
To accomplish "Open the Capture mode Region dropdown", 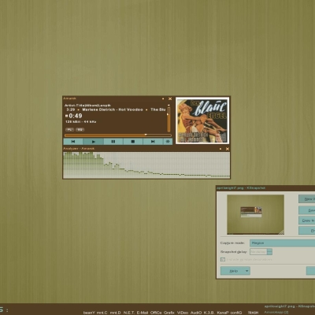I will pyautogui.click(x=282, y=243).
